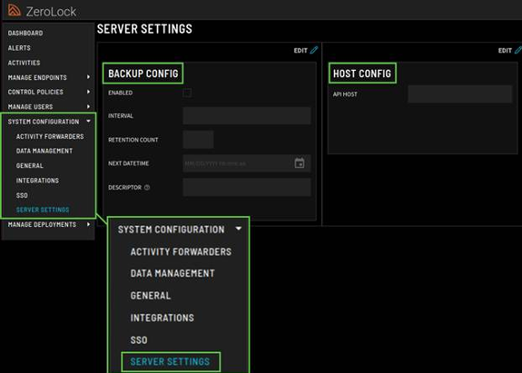This screenshot has height=373, width=522.
Task: Edit the Backup Config panel via pencil
Action: click(x=314, y=50)
